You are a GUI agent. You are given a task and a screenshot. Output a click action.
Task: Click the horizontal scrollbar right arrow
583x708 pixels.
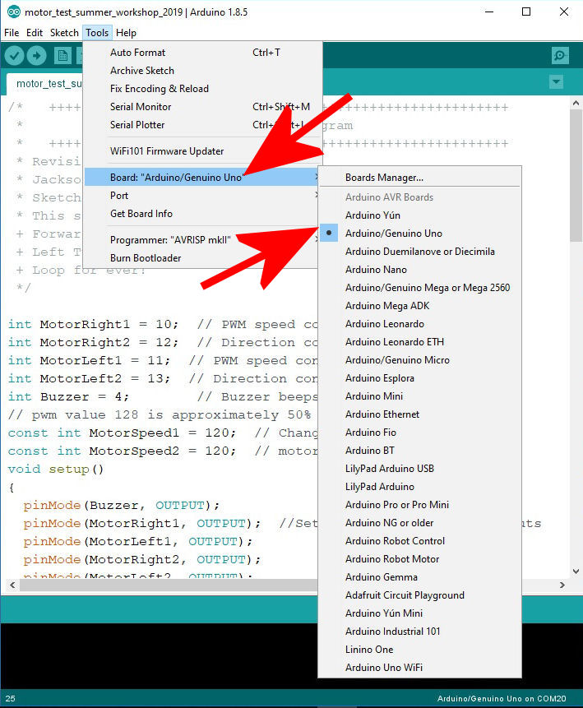point(562,585)
